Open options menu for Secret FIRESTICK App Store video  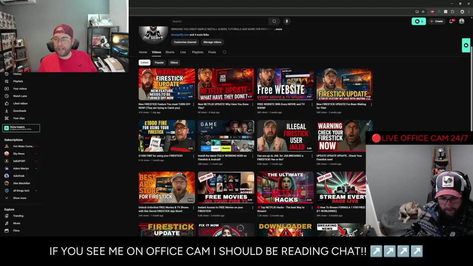coord(193,208)
